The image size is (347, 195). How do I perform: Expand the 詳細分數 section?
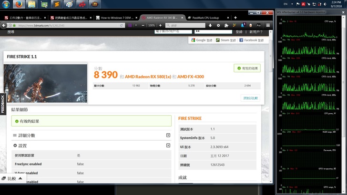pos(168,135)
